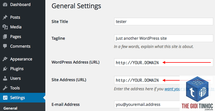This screenshot has width=215, height=111.
Task: Click the Tools wrench icon
Action: tap(5, 88)
